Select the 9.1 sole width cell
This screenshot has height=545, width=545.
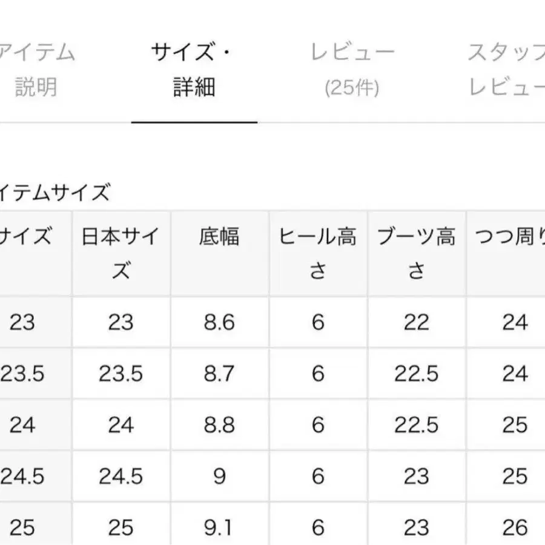pyautogui.click(x=219, y=528)
